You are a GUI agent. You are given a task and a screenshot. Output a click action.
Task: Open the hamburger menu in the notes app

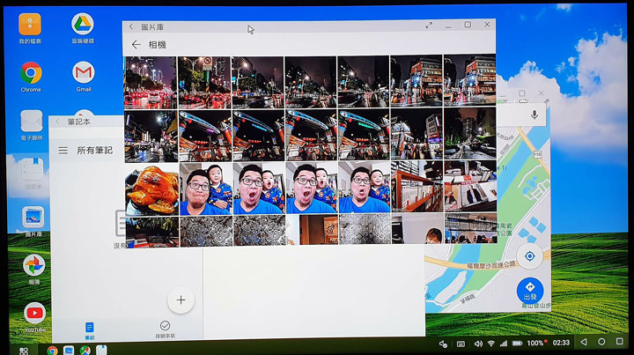[x=63, y=151]
